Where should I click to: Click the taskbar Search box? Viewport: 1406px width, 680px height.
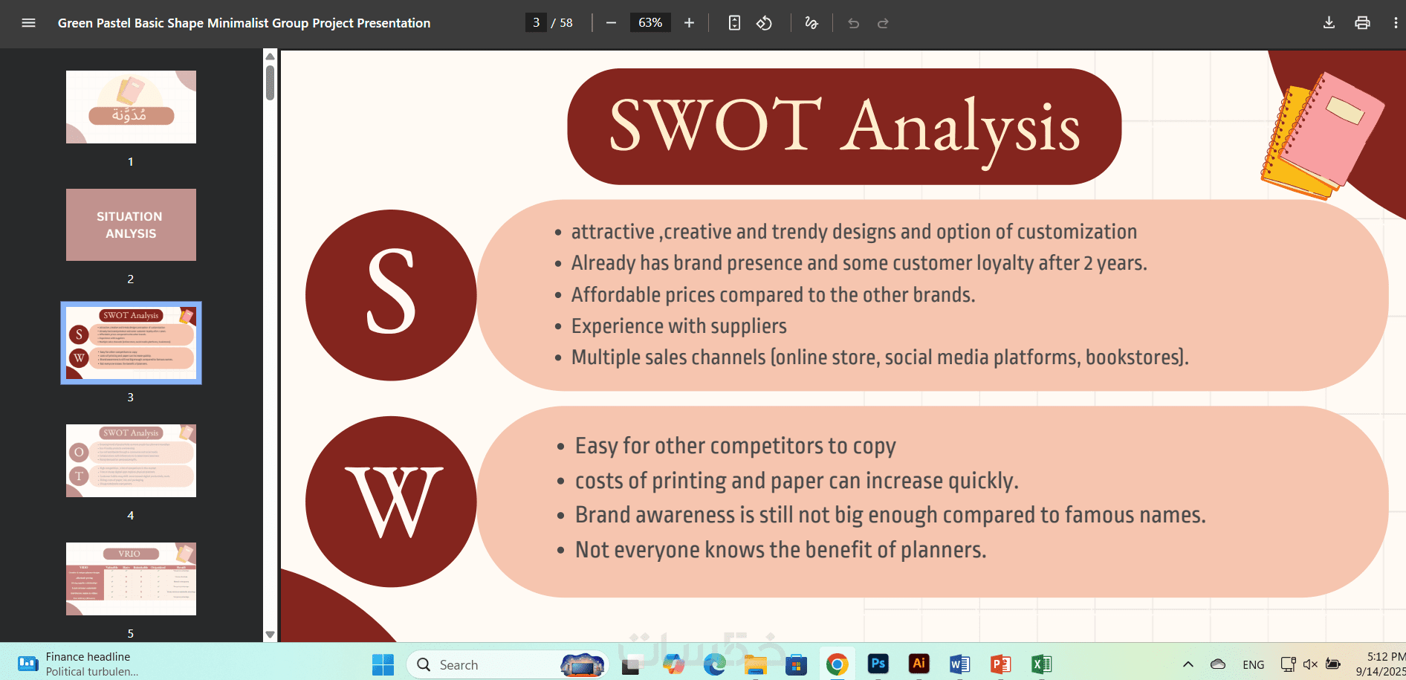(x=508, y=664)
